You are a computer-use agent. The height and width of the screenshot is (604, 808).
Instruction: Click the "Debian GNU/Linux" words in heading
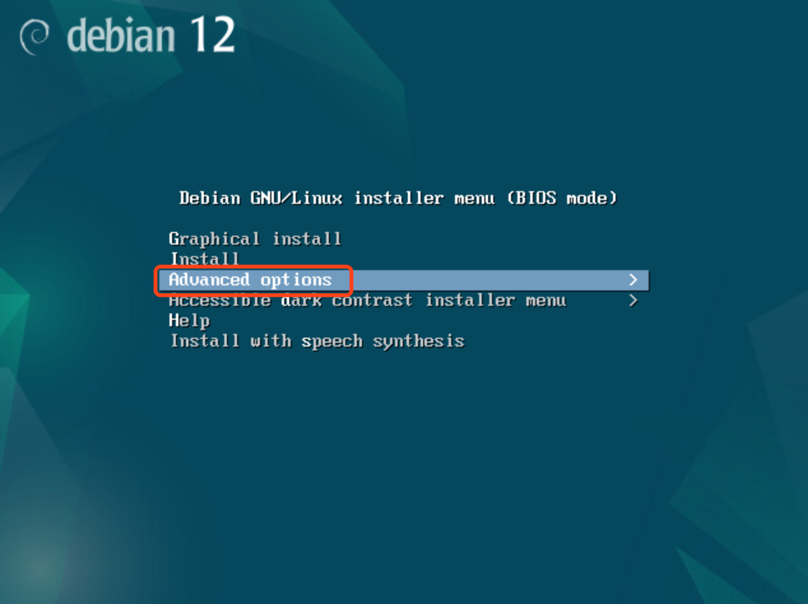coord(261,198)
